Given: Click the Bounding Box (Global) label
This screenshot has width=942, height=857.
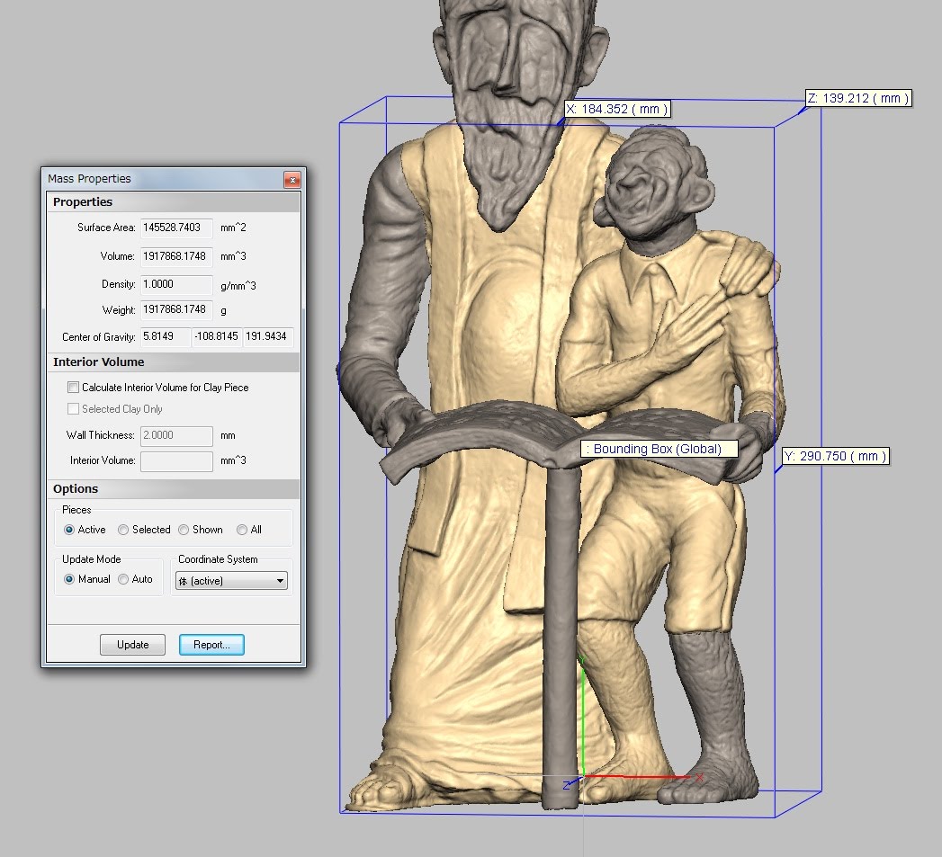Looking at the screenshot, I should (x=659, y=449).
